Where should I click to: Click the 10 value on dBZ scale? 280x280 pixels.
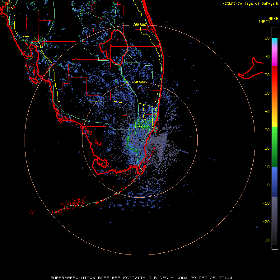pos(267,167)
